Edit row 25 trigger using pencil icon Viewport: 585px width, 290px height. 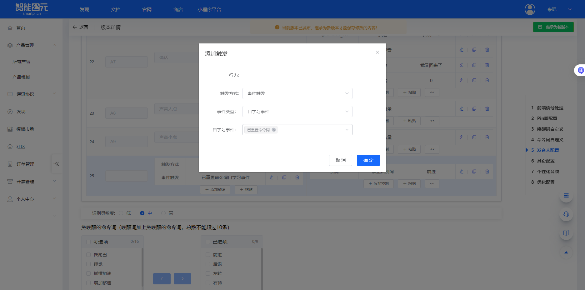271,177
